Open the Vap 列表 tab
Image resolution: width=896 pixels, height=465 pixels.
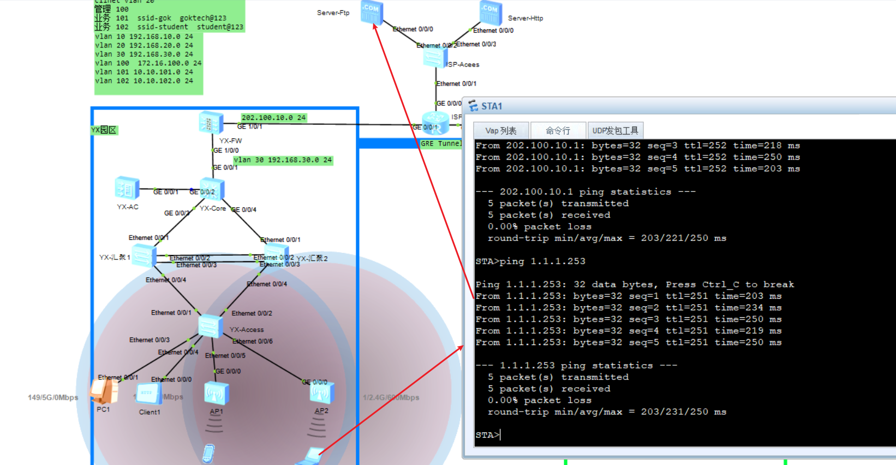(x=501, y=130)
